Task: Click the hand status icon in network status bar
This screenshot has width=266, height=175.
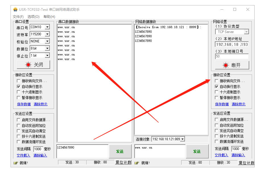Action: coord(137,163)
